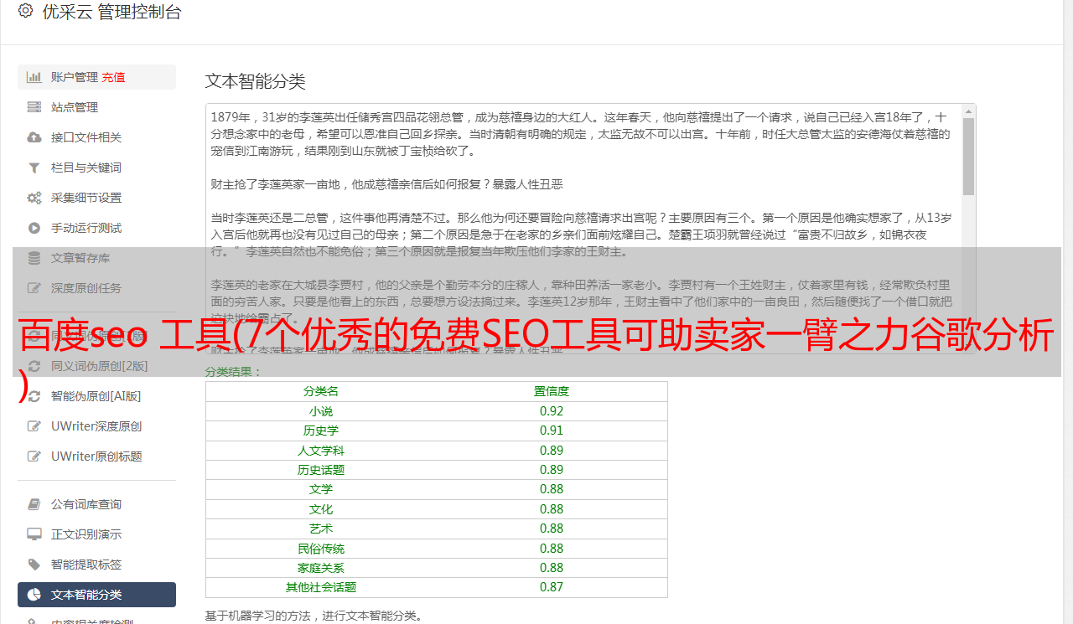Click the 家庭关系 category cell

pos(321,568)
